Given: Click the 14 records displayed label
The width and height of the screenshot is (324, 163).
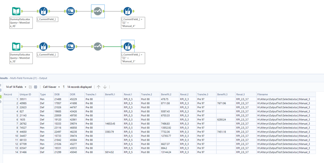Looking at the screenshot, I should (x=79, y=87).
